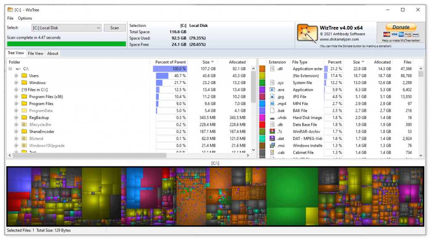
Task: Click the .dll file type icon
Action: 272,69
